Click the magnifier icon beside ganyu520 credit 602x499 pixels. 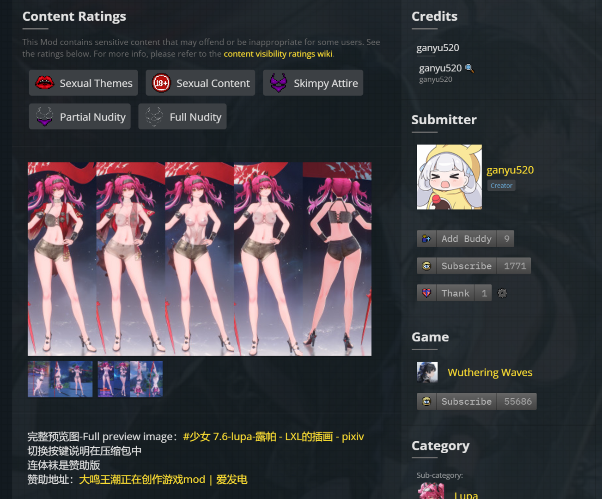pyautogui.click(x=469, y=68)
